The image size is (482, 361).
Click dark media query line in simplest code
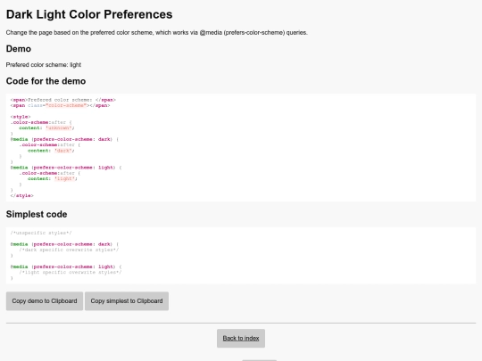tap(64, 244)
